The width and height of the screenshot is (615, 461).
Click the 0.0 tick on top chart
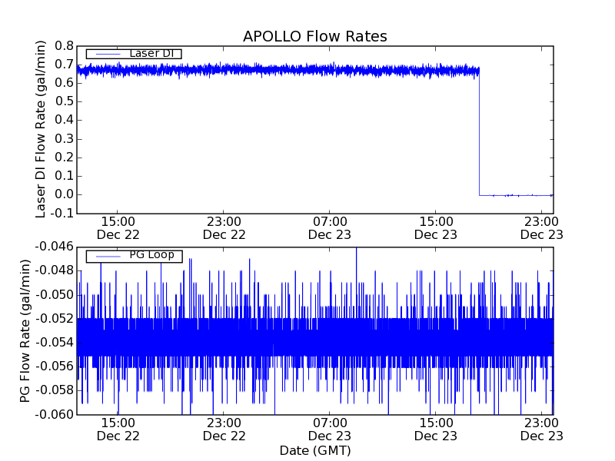(x=65, y=194)
